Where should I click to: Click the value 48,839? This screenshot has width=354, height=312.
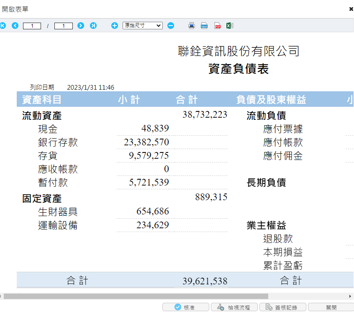click(x=155, y=128)
